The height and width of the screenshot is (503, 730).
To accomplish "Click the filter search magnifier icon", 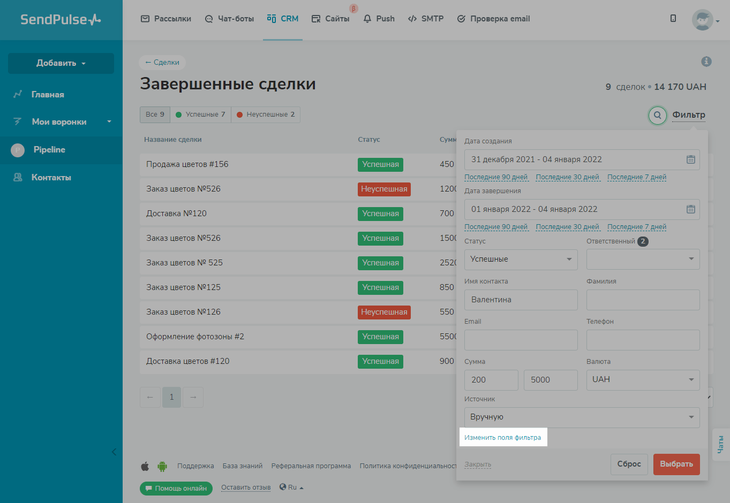I will pyautogui.click(x=657, y=115).
